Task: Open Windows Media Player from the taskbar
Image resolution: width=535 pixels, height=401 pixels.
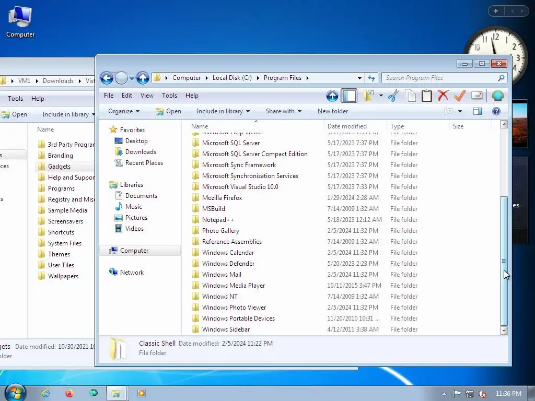Action: coord(141,394)
